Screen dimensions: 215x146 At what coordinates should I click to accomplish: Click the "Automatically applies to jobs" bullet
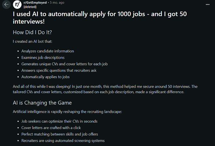[x=45, y=77]
